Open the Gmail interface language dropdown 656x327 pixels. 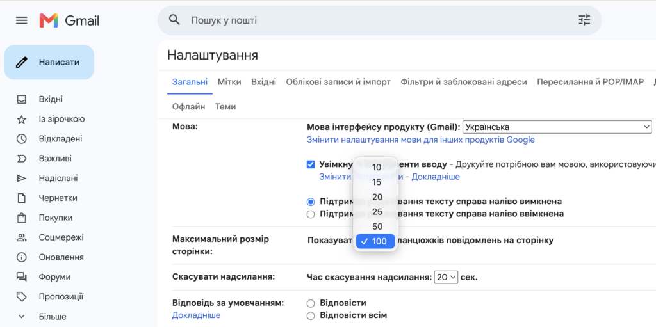point(557,127)
